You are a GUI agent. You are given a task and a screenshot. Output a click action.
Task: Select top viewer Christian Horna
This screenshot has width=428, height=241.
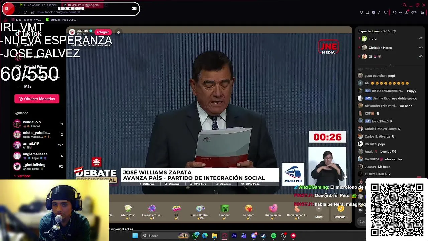[391, 48]
